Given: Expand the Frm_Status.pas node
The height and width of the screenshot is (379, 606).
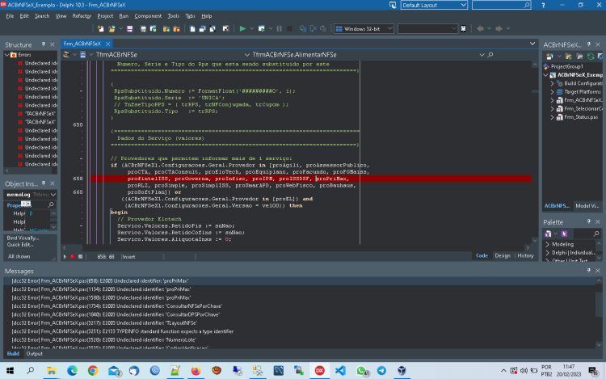Looking at the screenshot, I should [553, 117].
